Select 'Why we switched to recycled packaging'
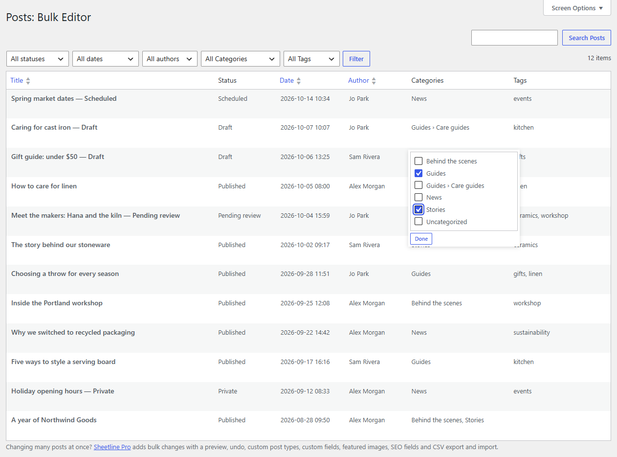Viewport: 617px width, 457px height. (73, 332)
